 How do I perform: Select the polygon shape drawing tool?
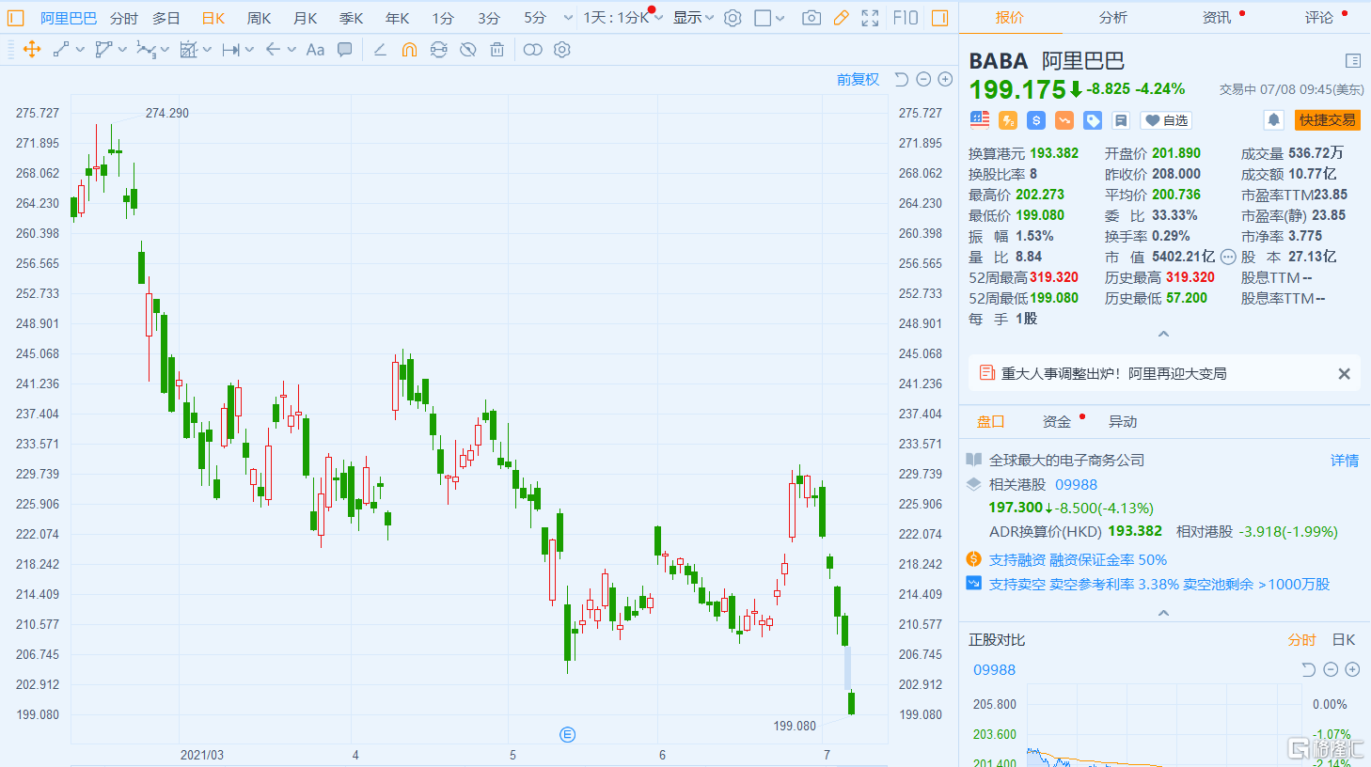tap(103, 50)
